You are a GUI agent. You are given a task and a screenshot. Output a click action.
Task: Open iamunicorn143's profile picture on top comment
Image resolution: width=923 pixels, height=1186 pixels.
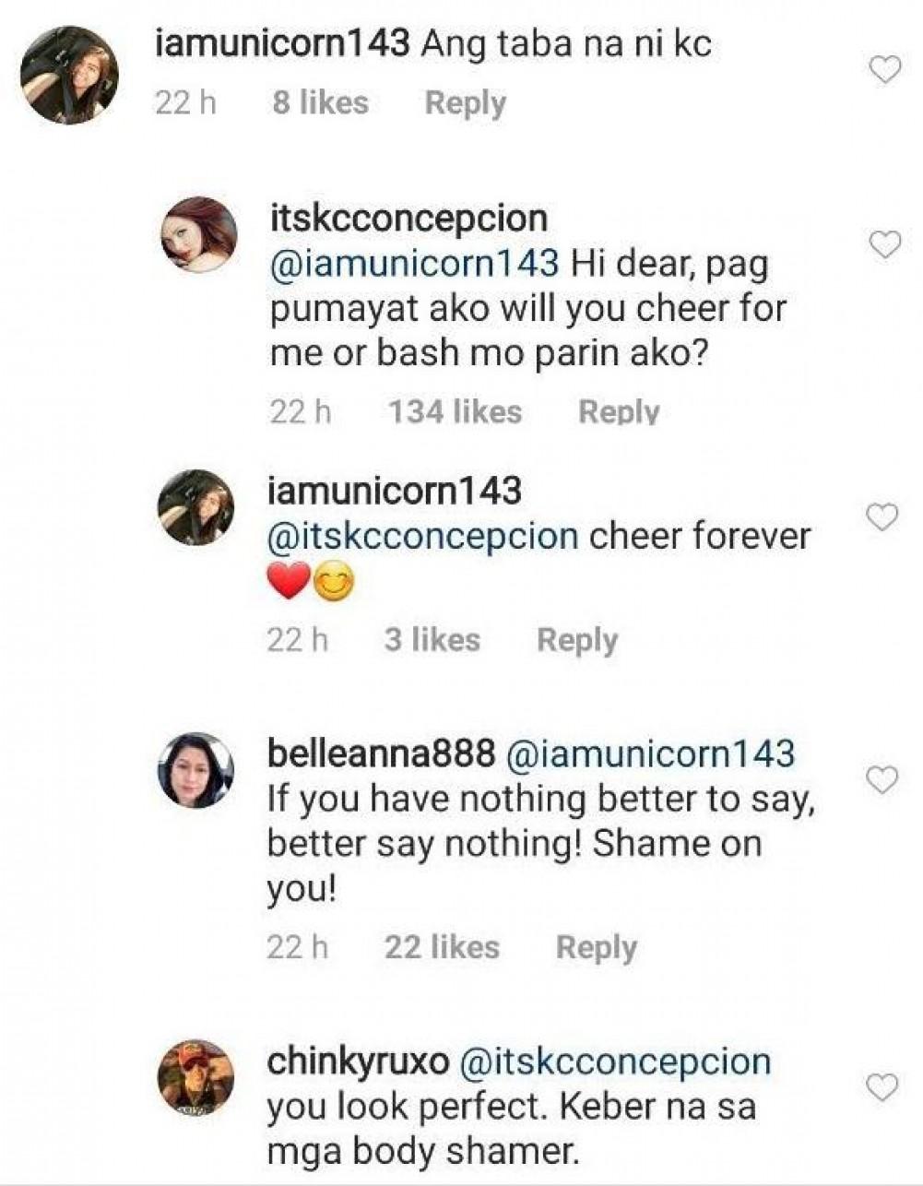pos(69,75)
